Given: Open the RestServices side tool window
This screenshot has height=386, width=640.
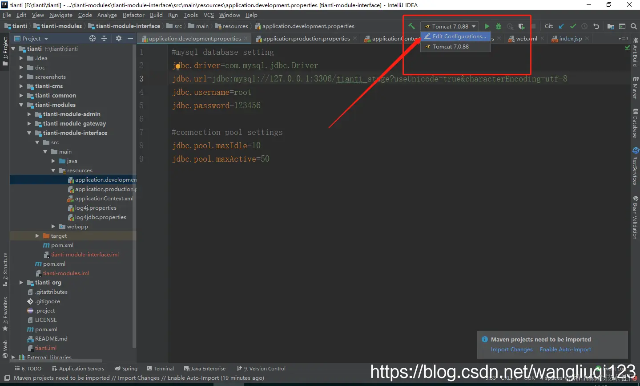Looking at the screenshot, I should [635, 166].
